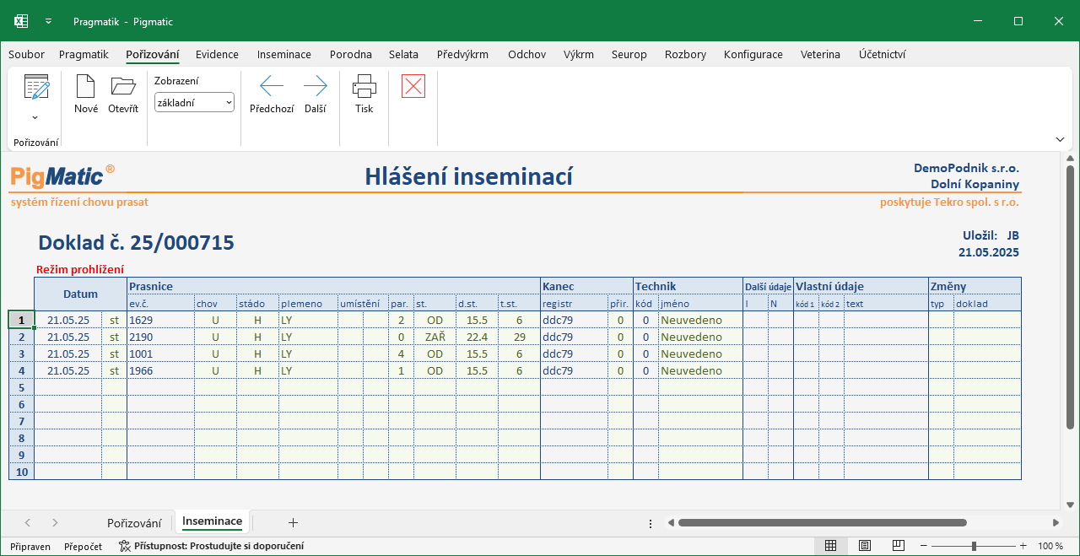Open an existing document with Otevřít
This screenshot has height=556, width=1080.
[123, 94]
